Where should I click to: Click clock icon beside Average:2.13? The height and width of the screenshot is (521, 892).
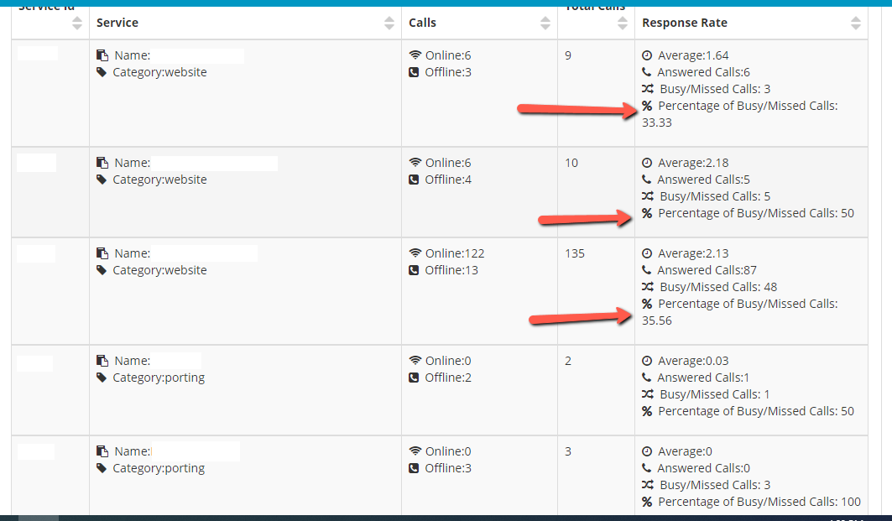point(647,253)
